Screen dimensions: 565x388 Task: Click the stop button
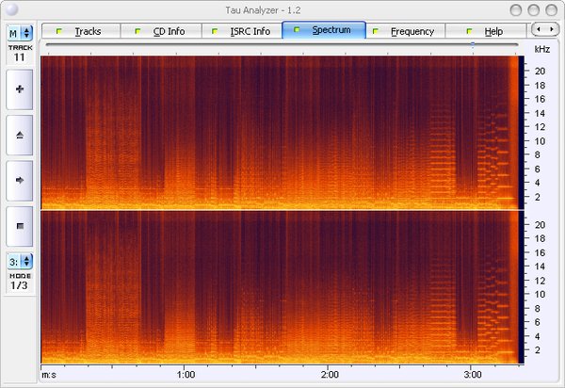pos(20,226)
